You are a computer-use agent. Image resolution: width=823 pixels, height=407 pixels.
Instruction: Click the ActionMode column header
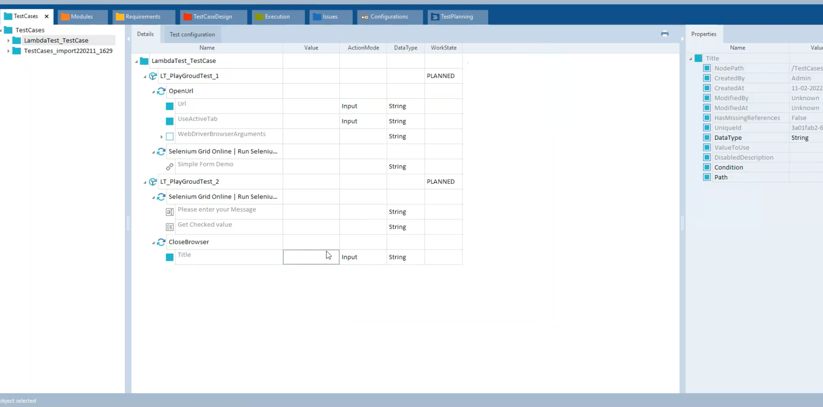pyautogui.click(x=363, y=48)
